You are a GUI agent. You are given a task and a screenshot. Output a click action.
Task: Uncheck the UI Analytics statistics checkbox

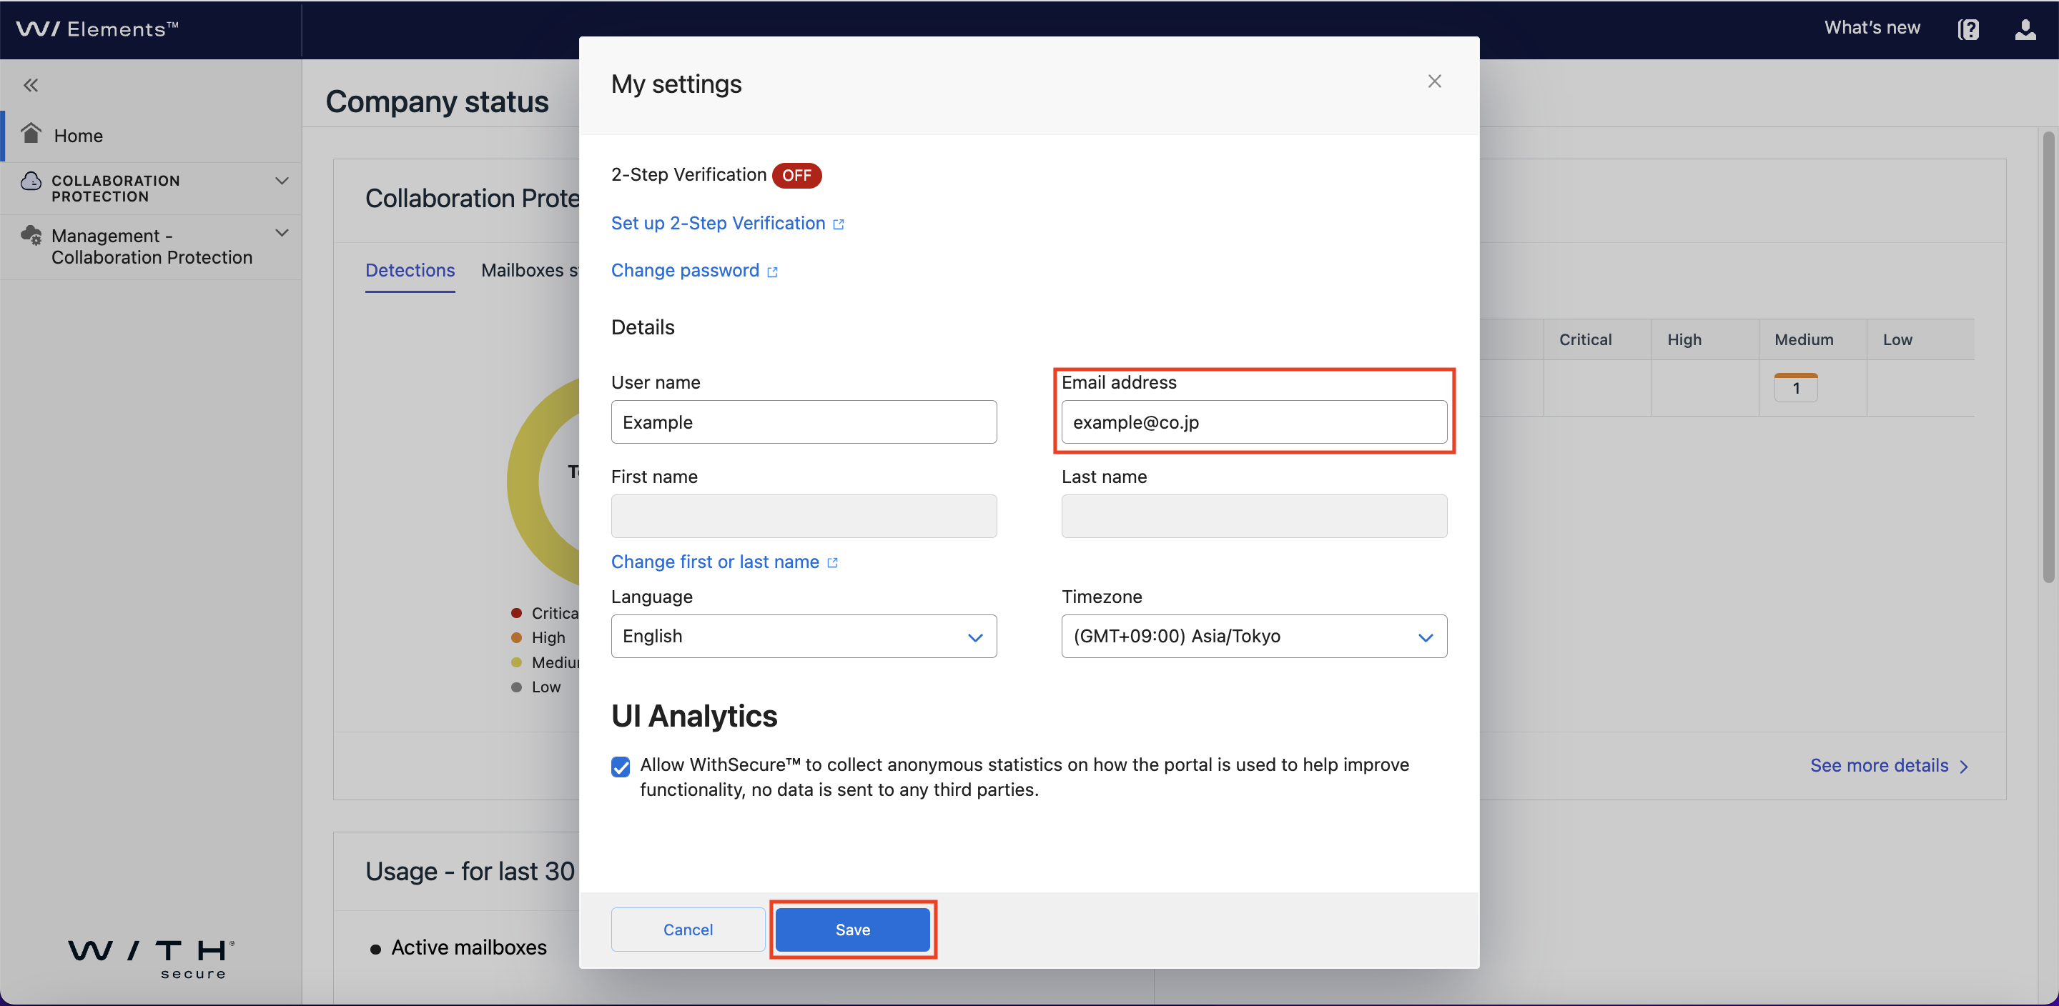tap(621, 766)
